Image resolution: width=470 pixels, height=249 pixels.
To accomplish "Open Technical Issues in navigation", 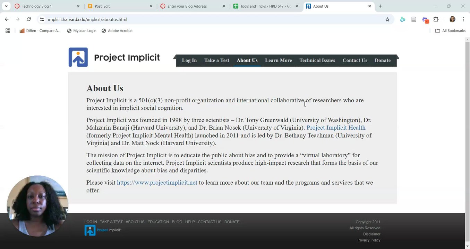I will pyautogui.click(x=317, y=60).
